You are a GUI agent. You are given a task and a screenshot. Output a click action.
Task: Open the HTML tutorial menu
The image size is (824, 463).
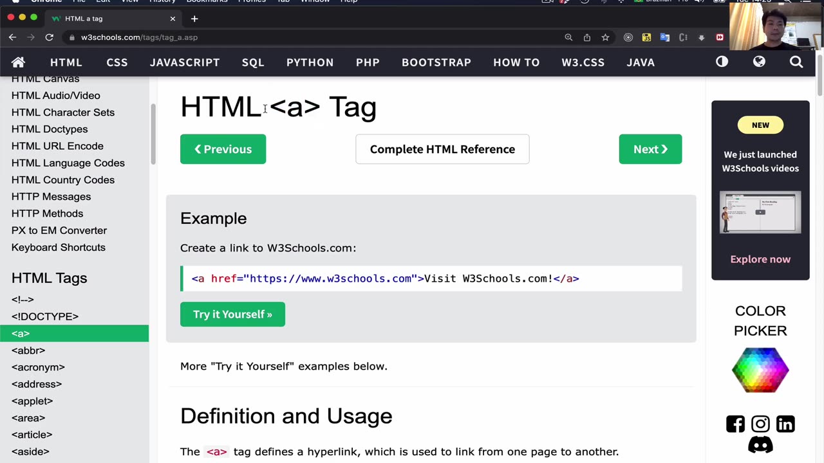pyautogui.click(x=66, y=62)
